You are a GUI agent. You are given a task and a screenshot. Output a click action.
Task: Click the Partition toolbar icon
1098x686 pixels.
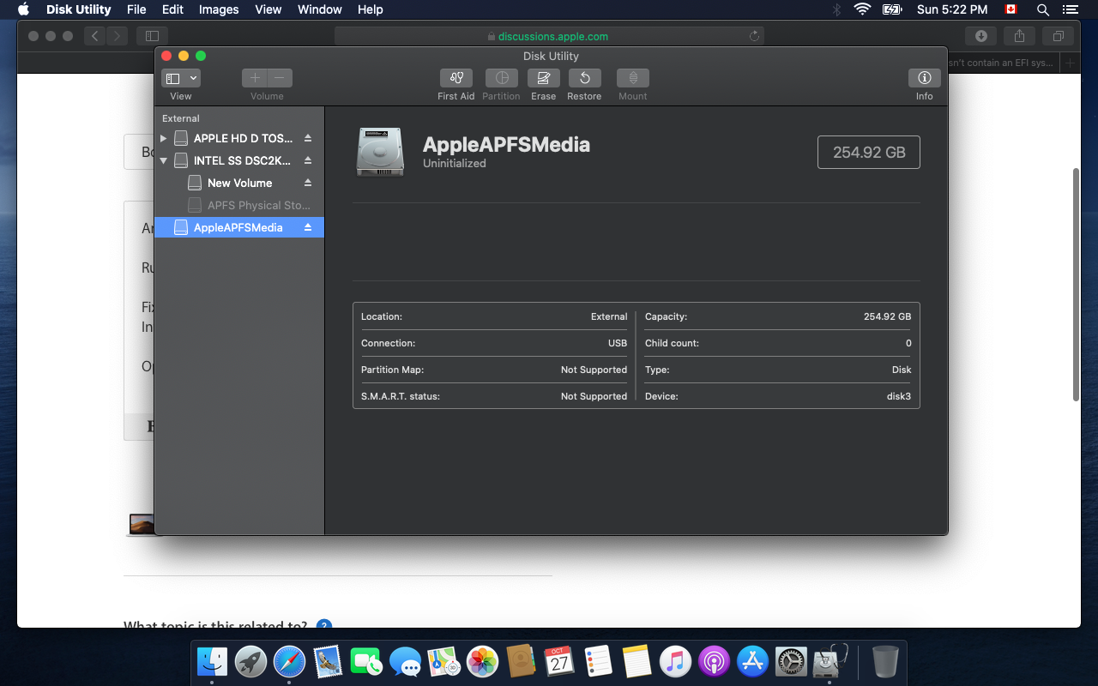pyautogui.click(x=501, y=78)
